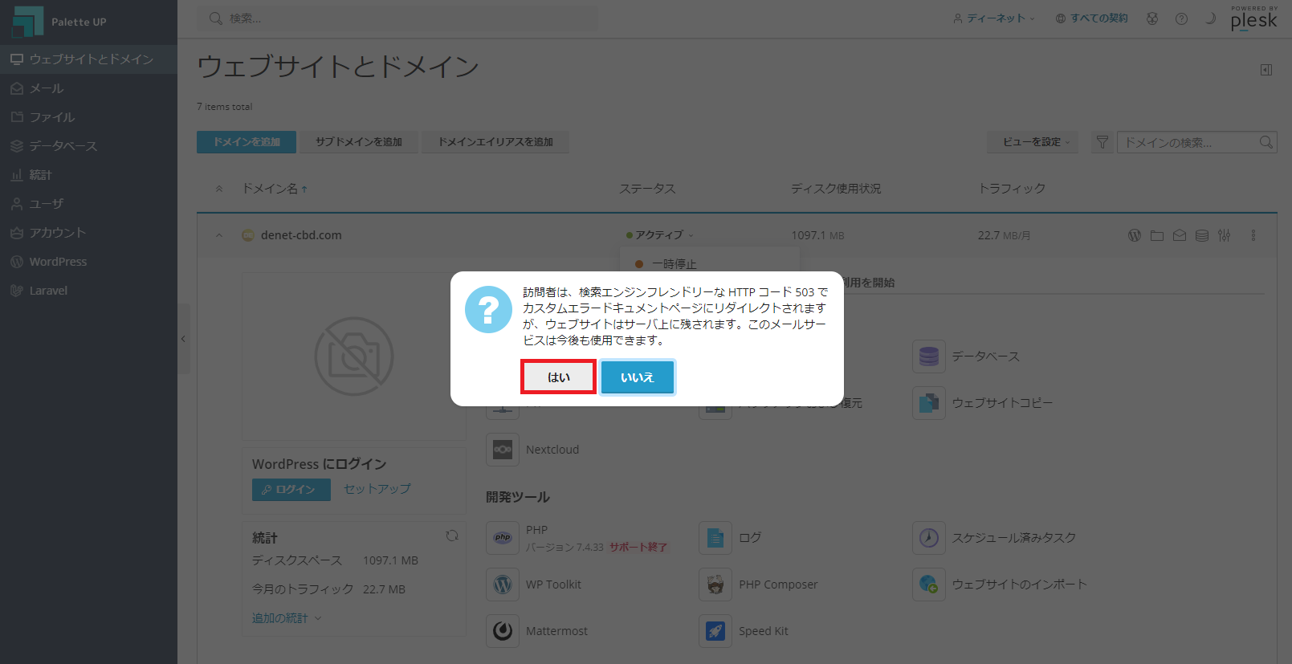Image resolution: width=1292 pixels, height=664 pixels.
Task: Select 一時停止 in the status menu
Action: 673,263
